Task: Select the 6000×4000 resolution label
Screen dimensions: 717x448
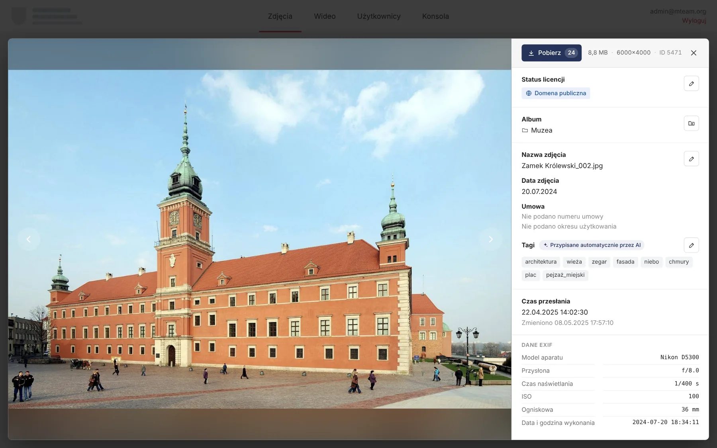Action: [x=633, y=53]
